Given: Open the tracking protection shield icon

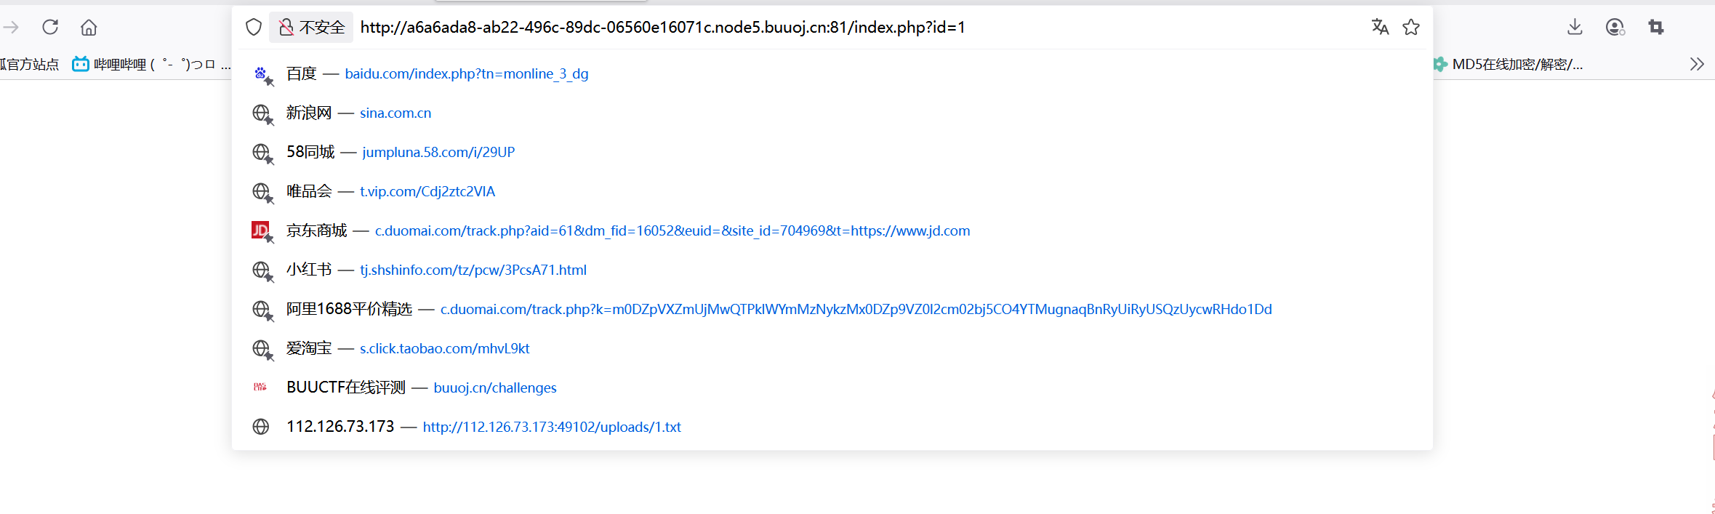Looking at the screenshot, I should pyautogui.click(x=254, y=28).
